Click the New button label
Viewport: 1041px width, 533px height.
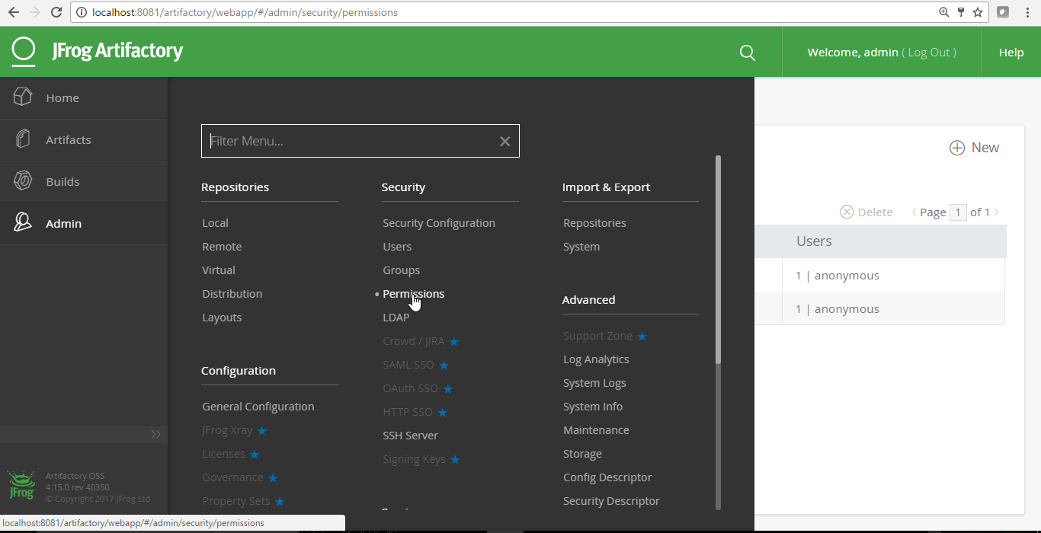click(x=985, y=148)
